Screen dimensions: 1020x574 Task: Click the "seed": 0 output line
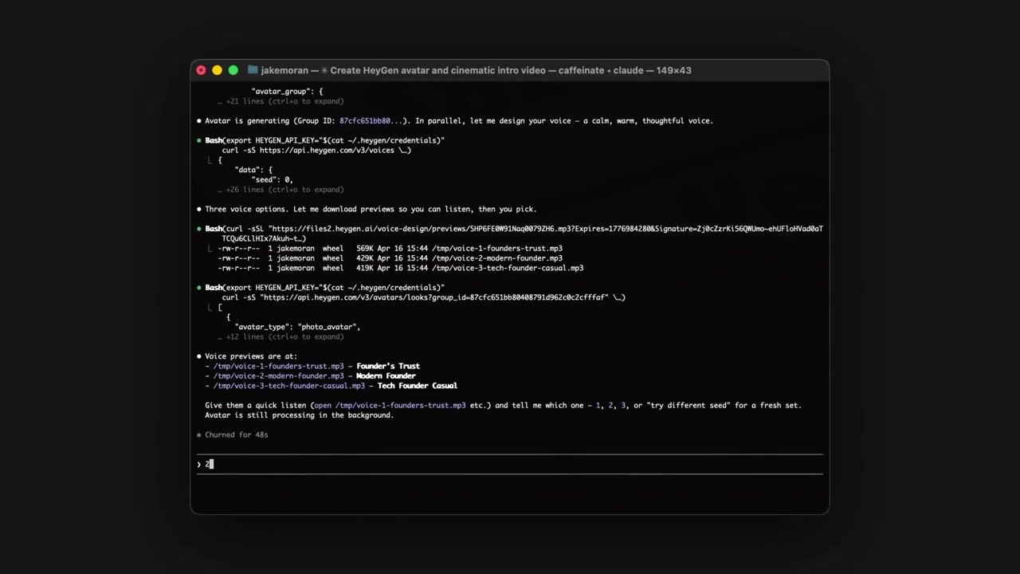pos(272,179)
